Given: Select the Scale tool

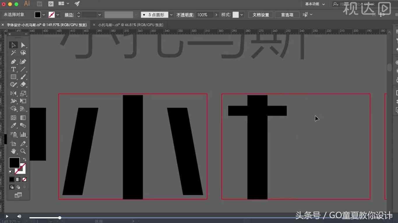Looking at the screenshot, I should [x=23, y=93].
